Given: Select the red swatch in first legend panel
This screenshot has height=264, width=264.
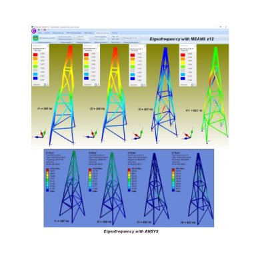Looking at the screenshot, I should click(35, 54).
